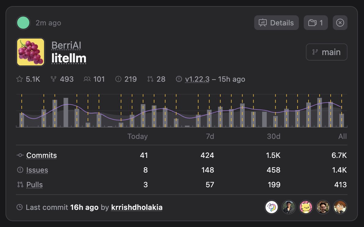364x227 pixels.
Task: Click the Pulls row link
Action: coord(35,185)
